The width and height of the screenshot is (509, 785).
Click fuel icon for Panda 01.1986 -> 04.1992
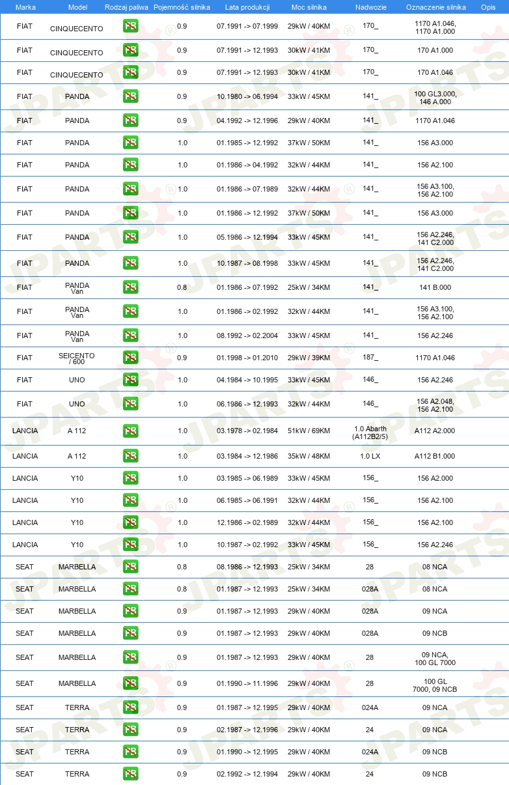coord(130,165)
